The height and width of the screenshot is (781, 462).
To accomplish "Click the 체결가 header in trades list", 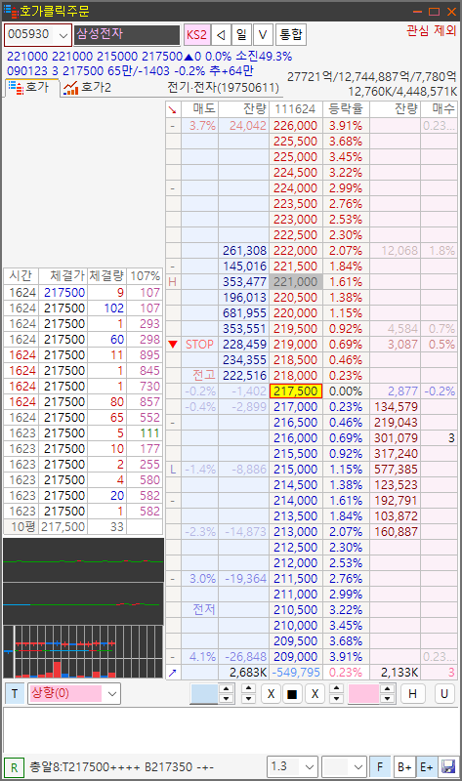I will click(x=63, y=276).
